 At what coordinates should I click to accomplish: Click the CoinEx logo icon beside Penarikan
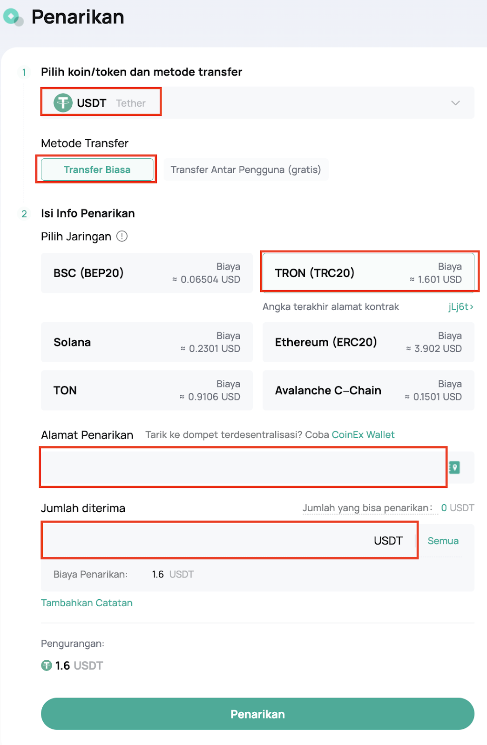pos(13,17)
